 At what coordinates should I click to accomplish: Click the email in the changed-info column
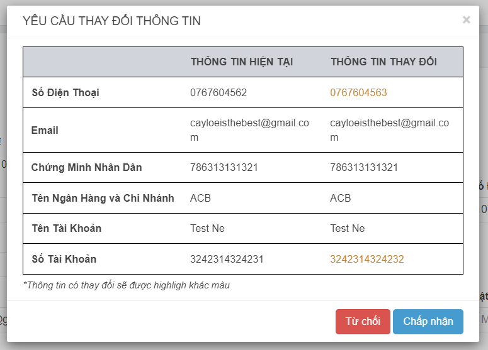(x=389, y=130)
